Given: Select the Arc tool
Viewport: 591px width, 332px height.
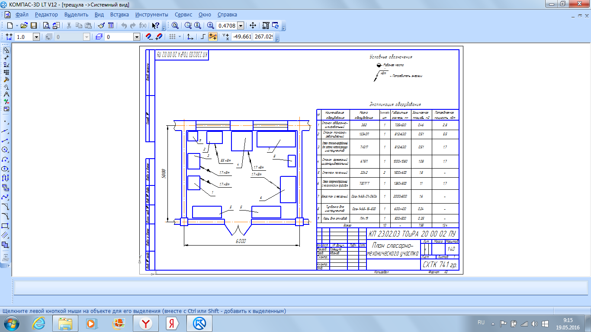Looking at the screenshot, I should [5, 160].
